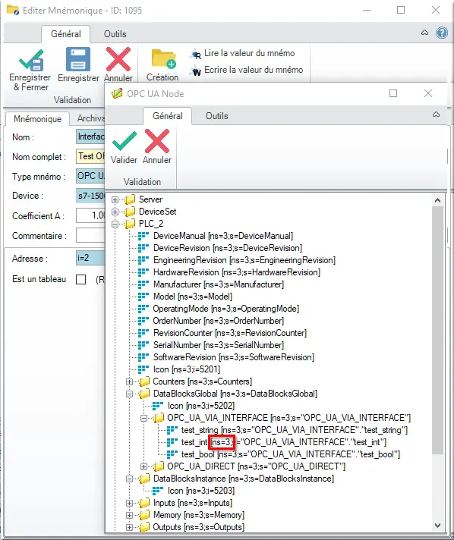The image size is (454, 540).
Task: Collapse the PLC_2 tree node
Action: pos(115,224)
